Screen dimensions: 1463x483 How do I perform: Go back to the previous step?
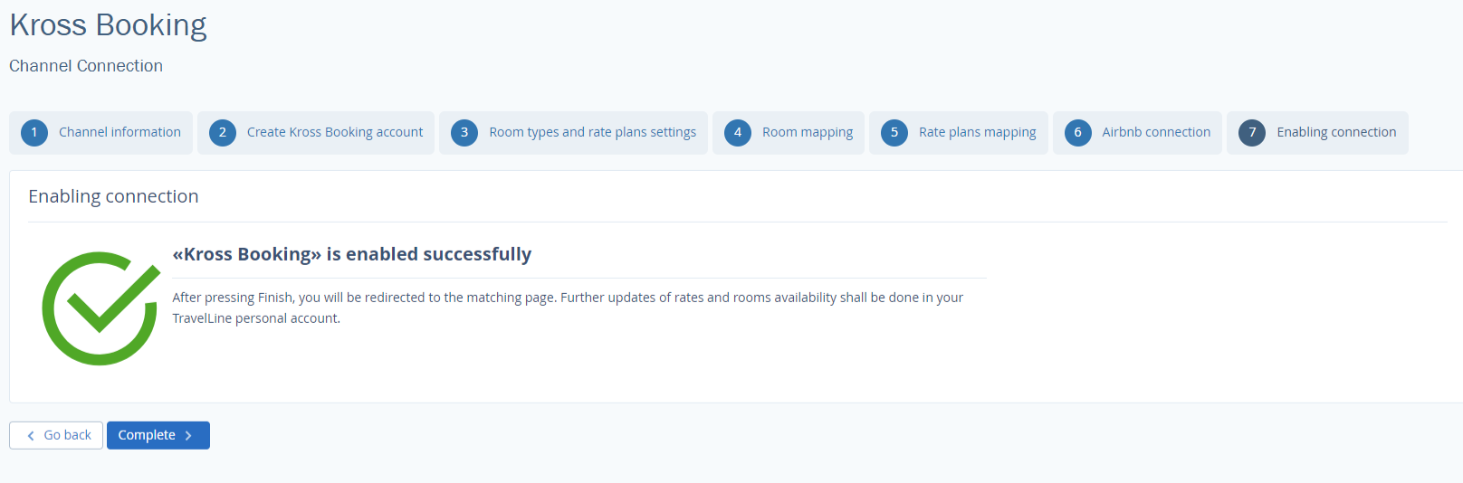(x=56, y=435)
